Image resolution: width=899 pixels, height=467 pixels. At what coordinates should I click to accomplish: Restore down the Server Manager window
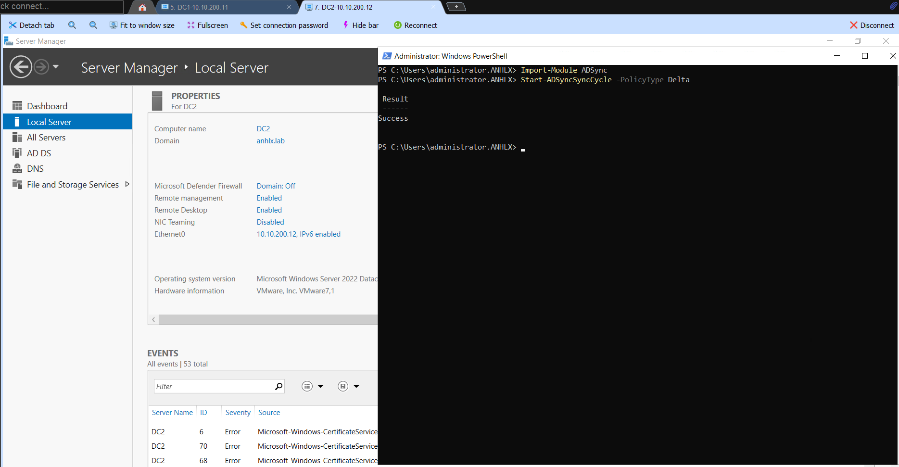click(x=857, y=41)
